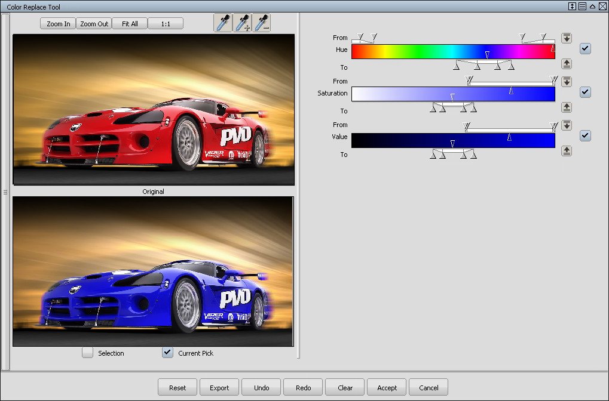Select the add-to-pick eyedropper tool

[x=242, y=23]
